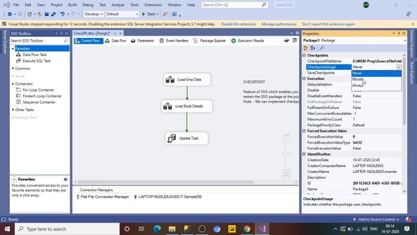Open file using toolbar folder icon
The image size is (417, 235).
pos(40,14)
